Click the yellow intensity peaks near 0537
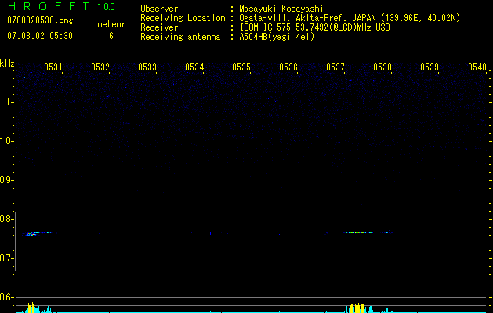493x313 pixels. coord(357,308)
